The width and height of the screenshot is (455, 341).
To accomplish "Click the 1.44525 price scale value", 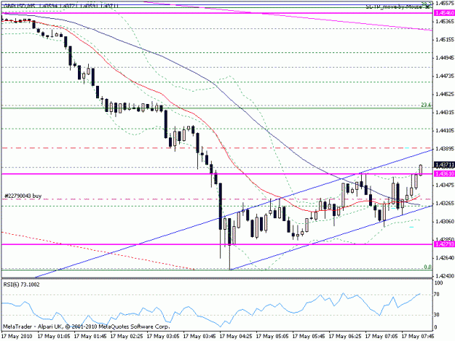I will click(445, 95).
